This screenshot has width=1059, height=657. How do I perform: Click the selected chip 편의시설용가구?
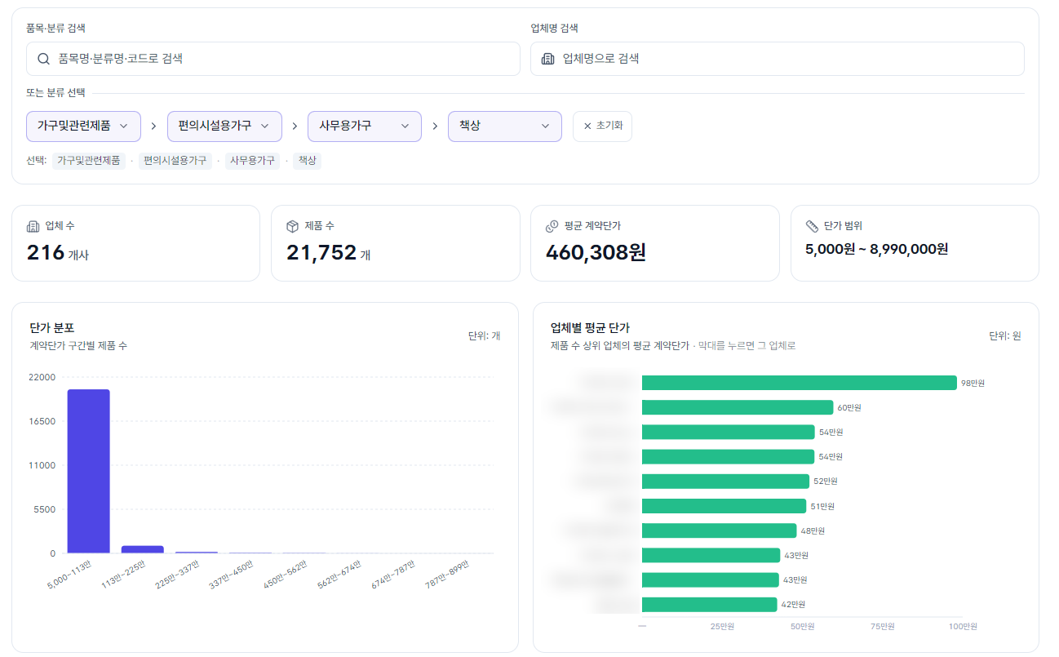point(175,161)
